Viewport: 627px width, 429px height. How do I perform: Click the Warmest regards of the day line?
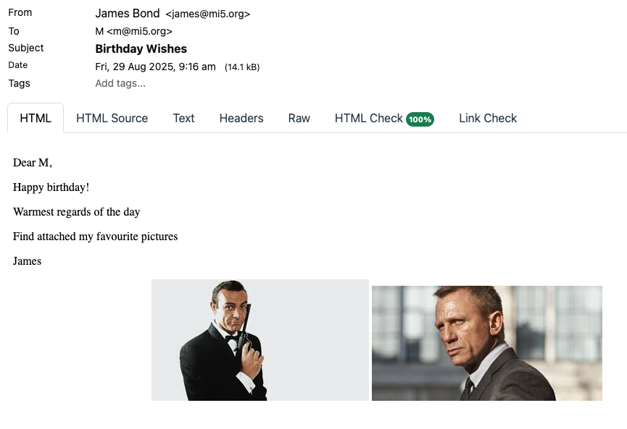76,212
